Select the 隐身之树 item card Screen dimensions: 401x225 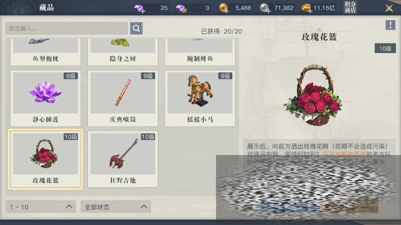(123, 52)
